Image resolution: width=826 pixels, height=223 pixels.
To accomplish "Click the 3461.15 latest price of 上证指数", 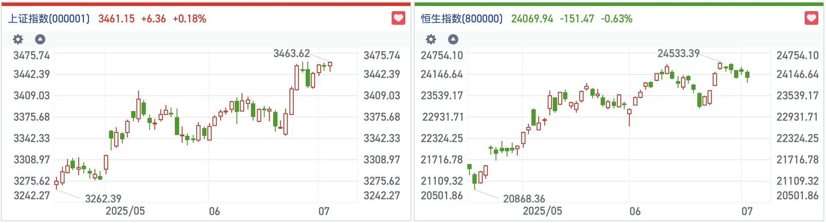I will 116,19.
